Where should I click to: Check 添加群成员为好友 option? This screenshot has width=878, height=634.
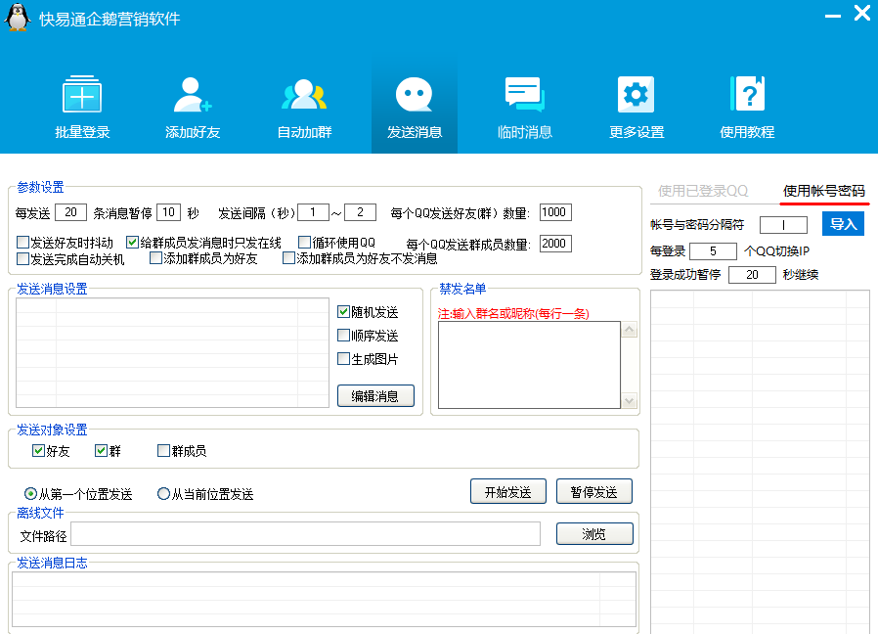click(x=156, y=258)
